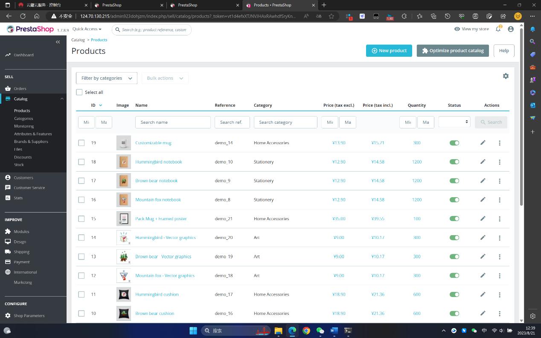Disable the status toggle for Pack Mug + Framed poster
The image size is (541, 338).
coord(454,219)
